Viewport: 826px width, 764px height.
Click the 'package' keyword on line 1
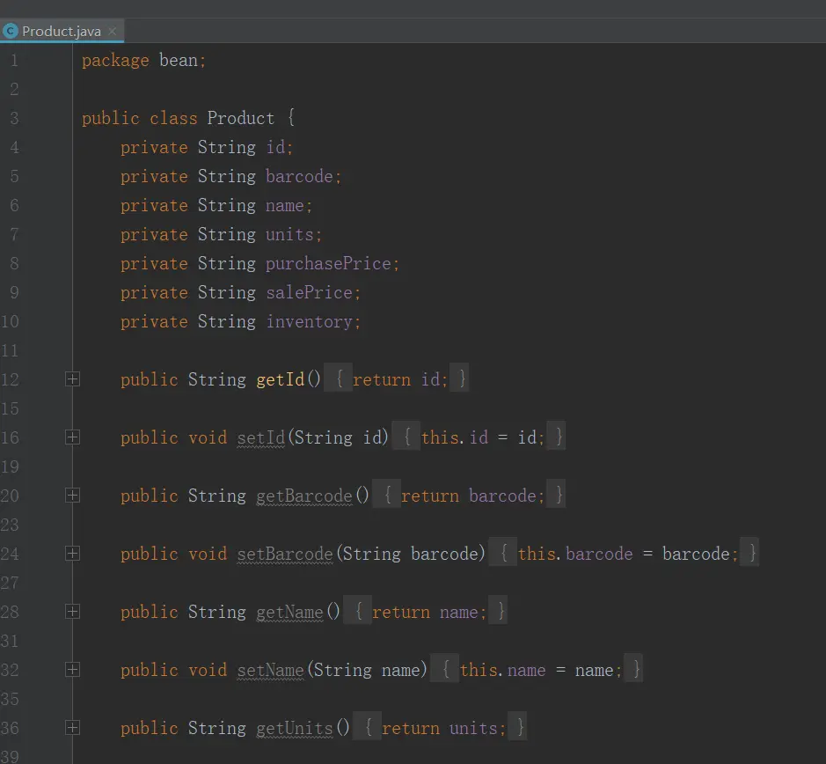(115, 61)
